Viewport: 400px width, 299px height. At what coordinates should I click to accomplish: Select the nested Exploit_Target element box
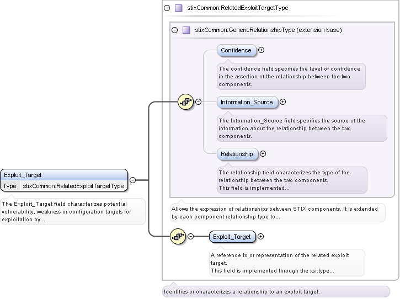pos(232,237)
